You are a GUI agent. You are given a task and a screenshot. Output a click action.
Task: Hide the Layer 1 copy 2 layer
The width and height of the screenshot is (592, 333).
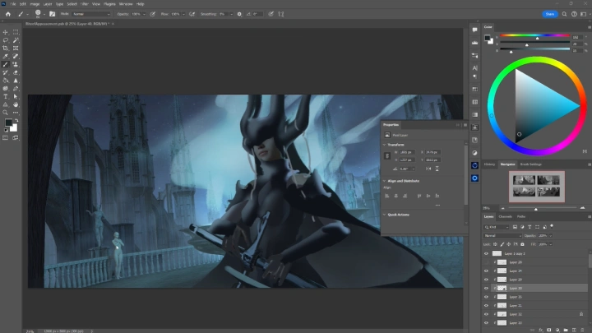(x=486, y=254)
